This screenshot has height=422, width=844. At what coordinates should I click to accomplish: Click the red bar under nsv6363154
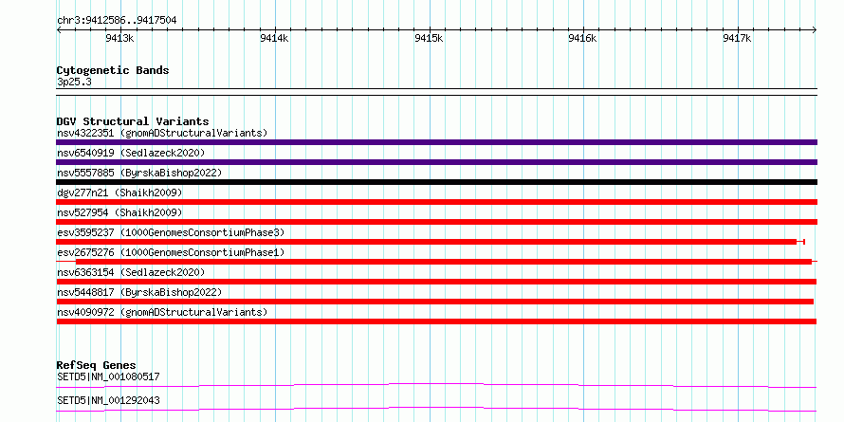pyautogui.click(x=436, y=282)
